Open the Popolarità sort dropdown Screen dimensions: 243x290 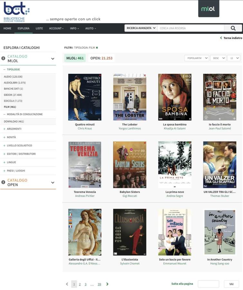[x=196, y=58]
